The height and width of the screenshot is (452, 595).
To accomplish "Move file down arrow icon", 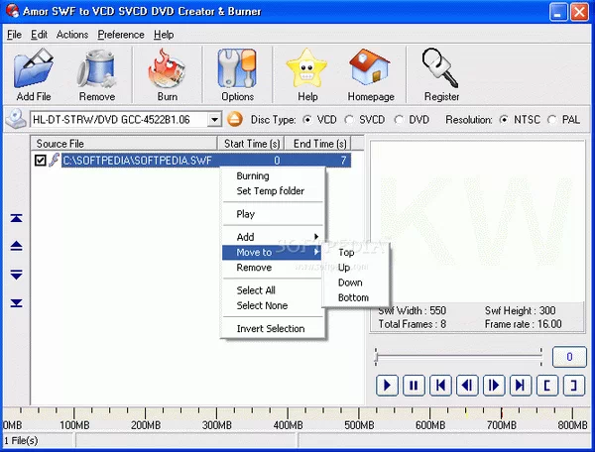I will pyautogui.click(x=16, y=275).
